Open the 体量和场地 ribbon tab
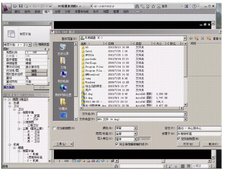Viewport: 225px width, 170px height. (82, 12)
